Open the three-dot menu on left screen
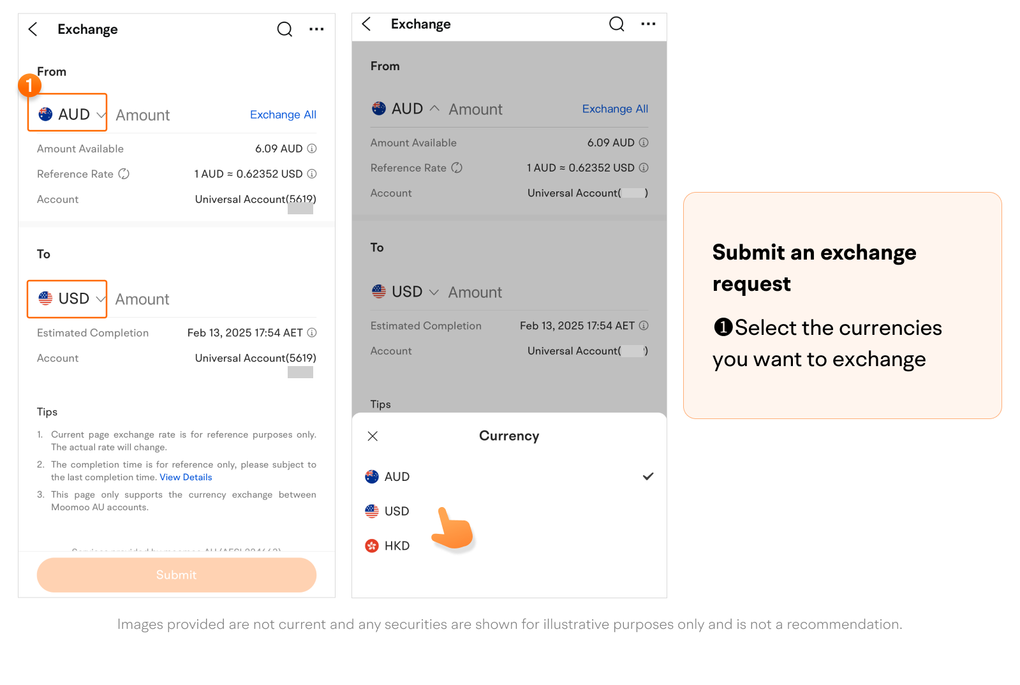This screenshot has width=1020, height=685. pyautogui.click(x=316, y=29)
